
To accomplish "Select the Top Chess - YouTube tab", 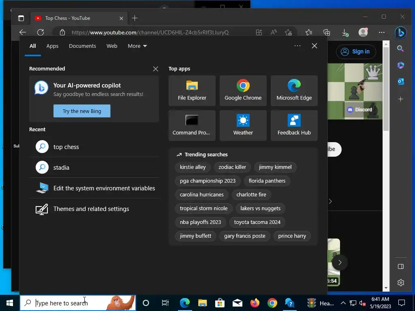I will (79, 18).
